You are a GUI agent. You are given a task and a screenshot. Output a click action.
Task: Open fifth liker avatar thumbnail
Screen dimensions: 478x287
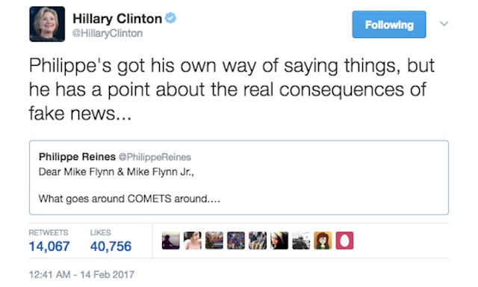pos(258,241)
